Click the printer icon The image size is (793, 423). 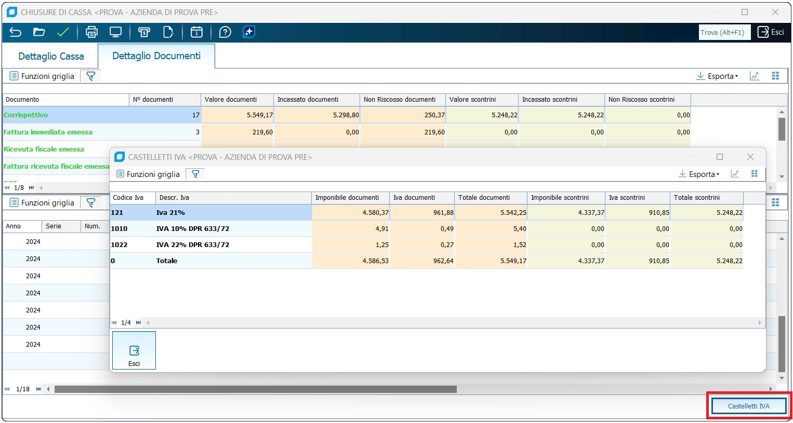[x=91, y=32]
